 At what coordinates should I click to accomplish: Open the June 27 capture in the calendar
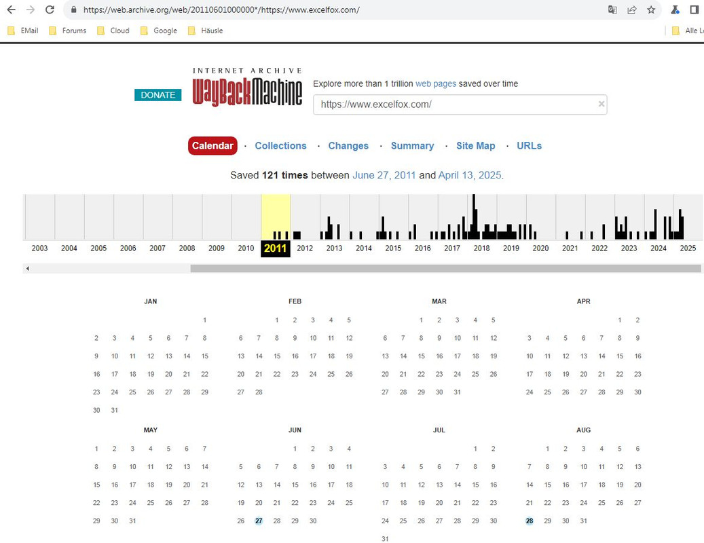(x=259, y=521)
